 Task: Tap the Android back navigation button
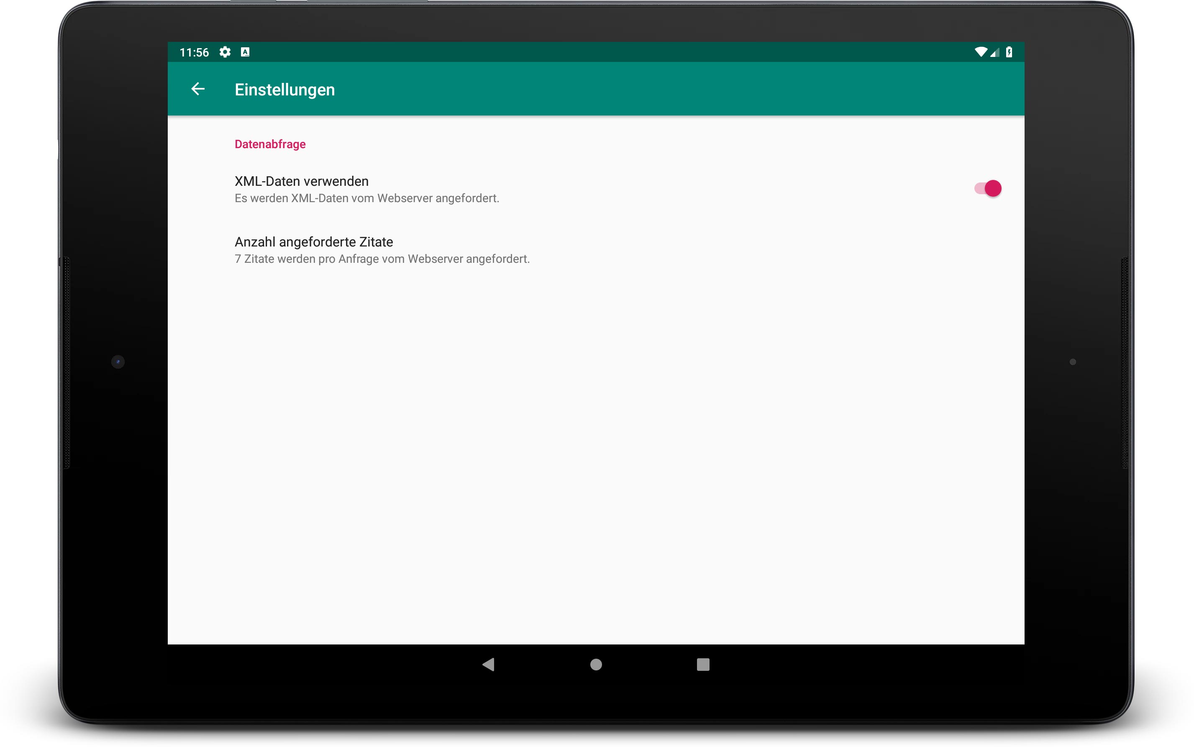[x=488, y=665]
